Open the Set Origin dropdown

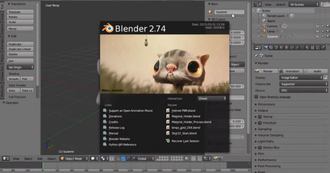[x=20, y=67]
